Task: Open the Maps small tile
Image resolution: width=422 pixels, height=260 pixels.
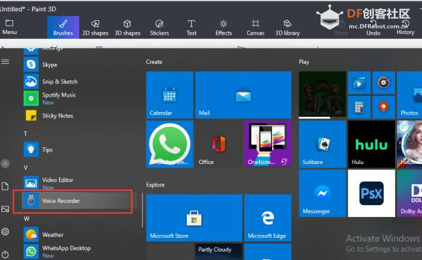Action: (x=384, y=107)
